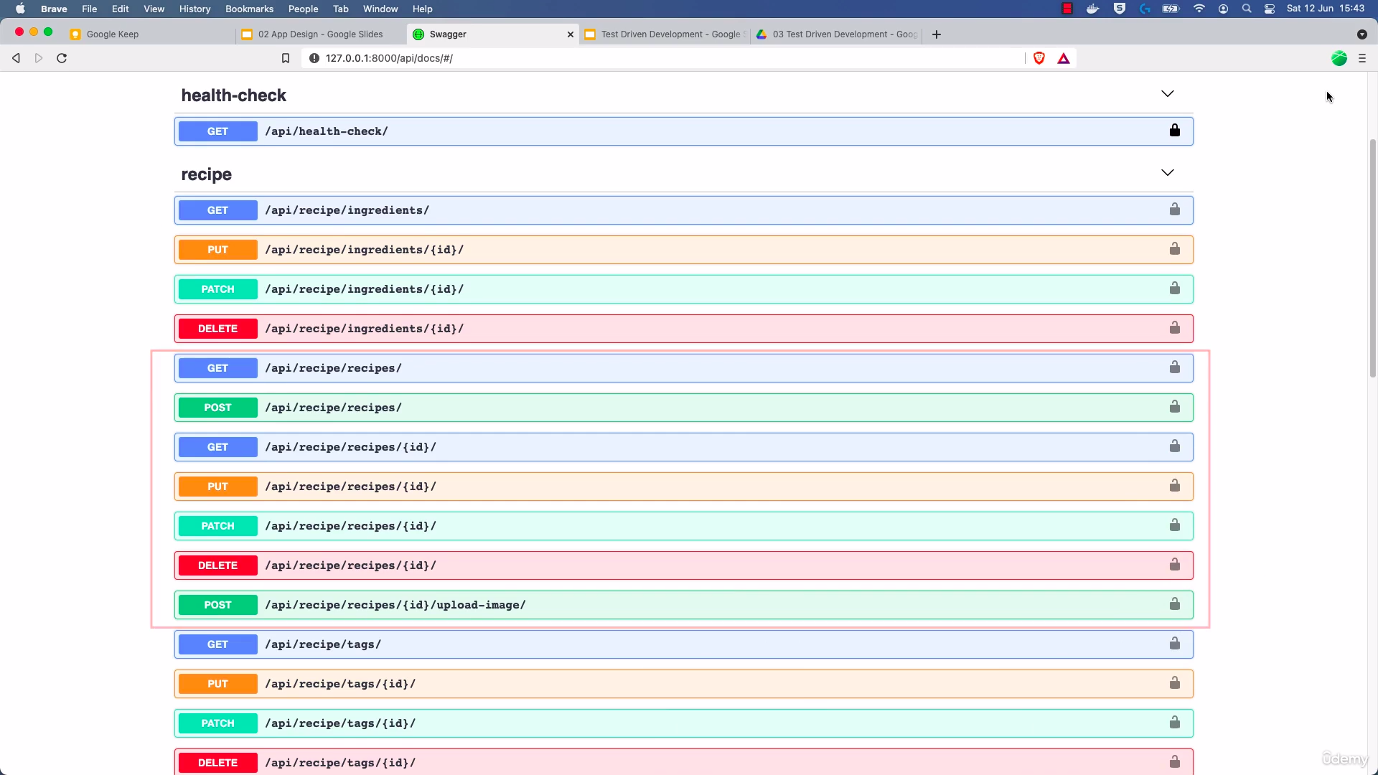The width and height of the screenshot is (1378, 775).
Task: Click the page vertical scrollbar thumb
Action: (x=1372, y=258)
